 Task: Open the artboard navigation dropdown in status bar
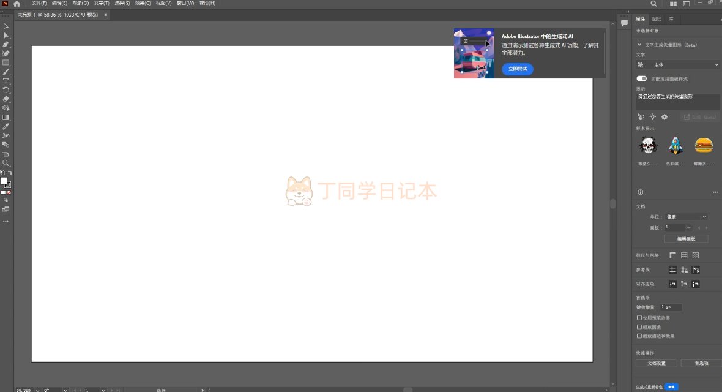103,390
